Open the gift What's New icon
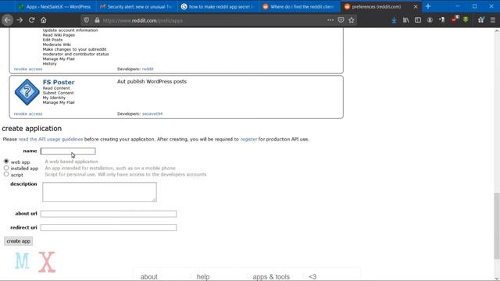This screenshot has height=281, width=500. (x=481, y=20)
